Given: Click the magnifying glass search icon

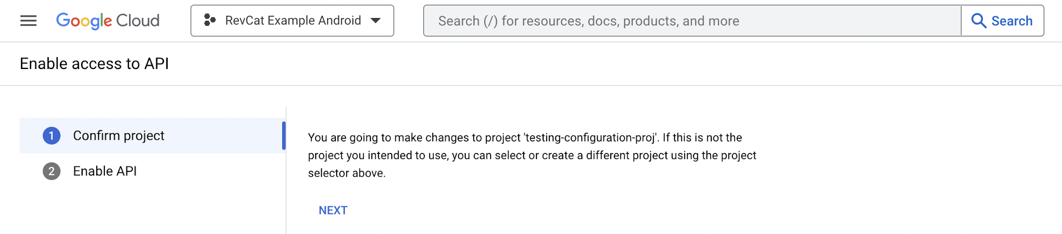Looking at the screenshot, I should coord(978,21).
